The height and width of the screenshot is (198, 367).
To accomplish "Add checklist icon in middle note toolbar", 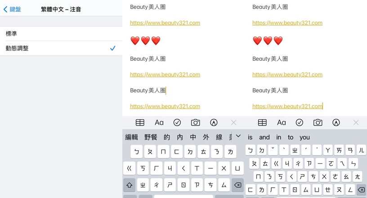I will coord(177,122).
